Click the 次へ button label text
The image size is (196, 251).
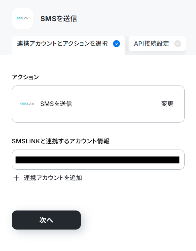(x=46, y=220)
